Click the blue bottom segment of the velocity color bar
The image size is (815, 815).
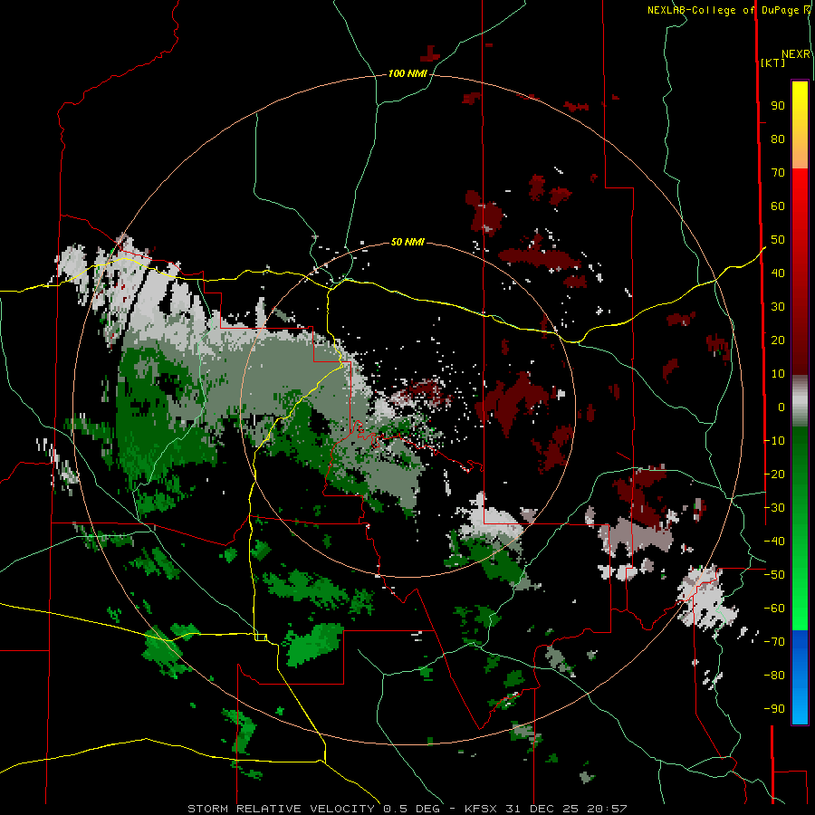coord(800,676)
